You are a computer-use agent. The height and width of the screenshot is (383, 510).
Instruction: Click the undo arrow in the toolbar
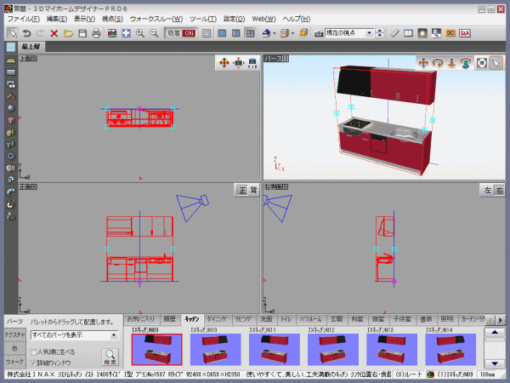coord(26,33)
